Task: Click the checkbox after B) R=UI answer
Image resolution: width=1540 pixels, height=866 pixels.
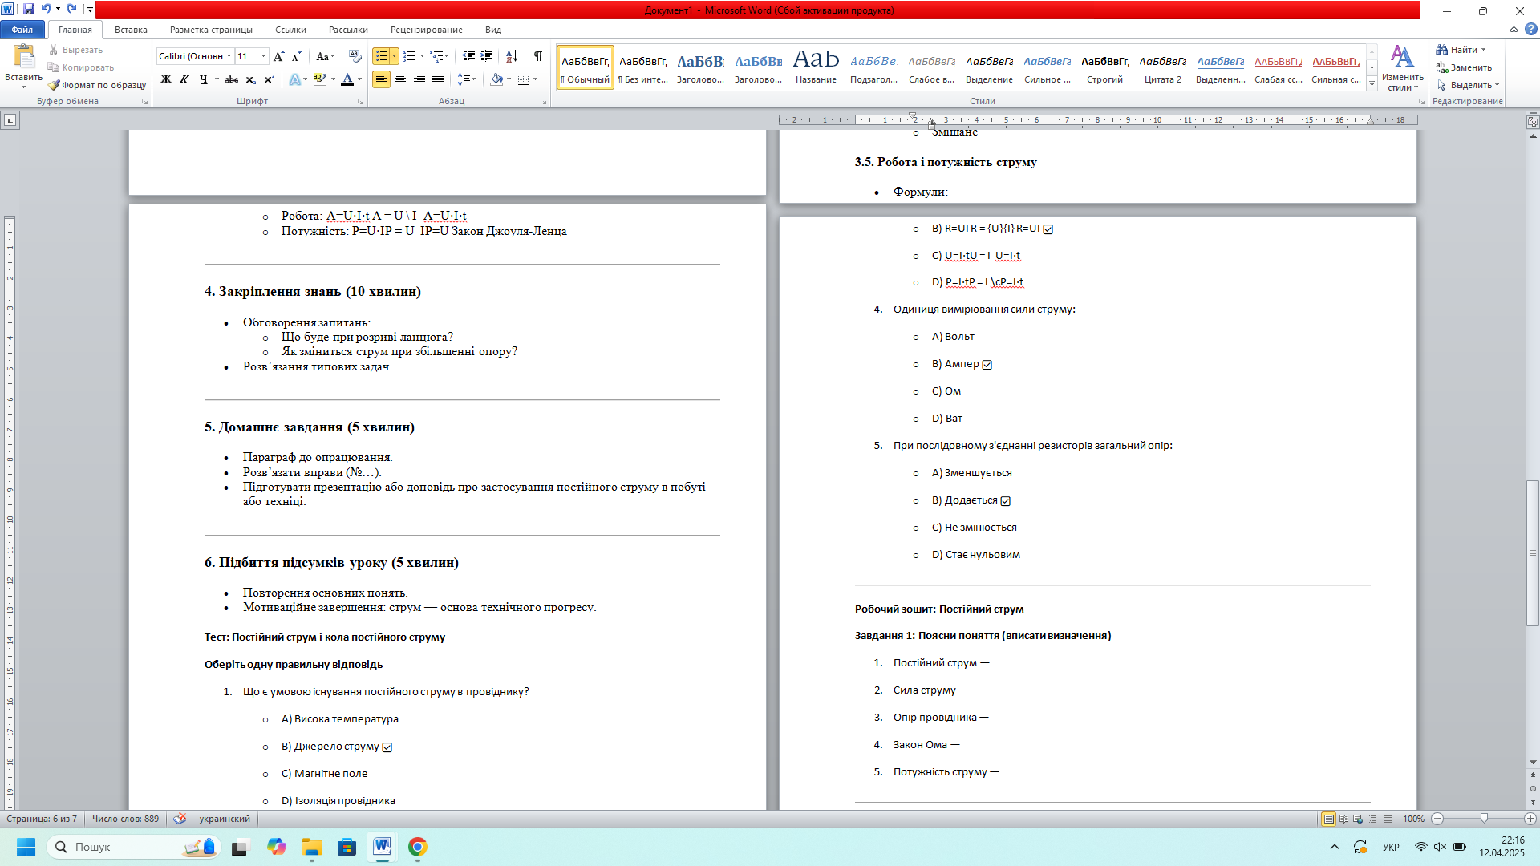Action: click(x=1048, y=229)
